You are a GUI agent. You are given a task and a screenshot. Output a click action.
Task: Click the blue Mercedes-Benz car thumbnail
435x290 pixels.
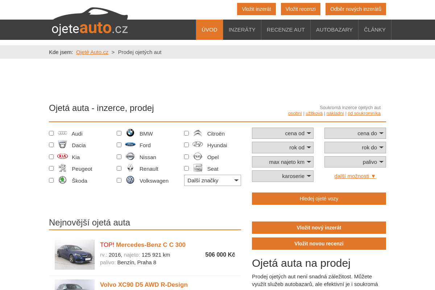click(75, 254)
